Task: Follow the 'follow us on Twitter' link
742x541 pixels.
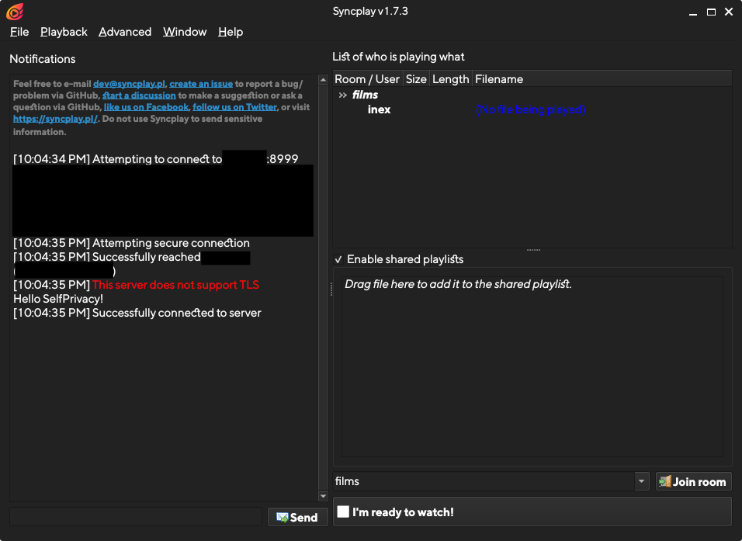Action: (234, 107)
